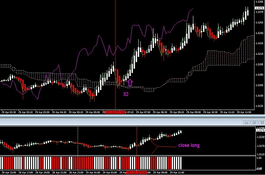Click the 1.5180 price level on upper scale

(x=259, y=75)
